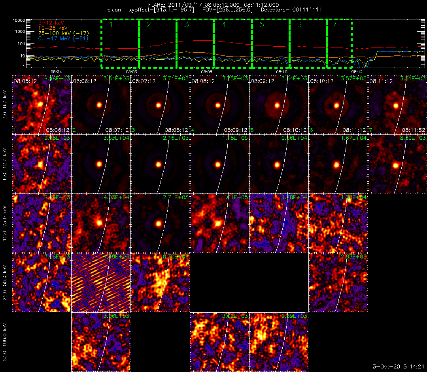The height and width of the screenshot is (372, 427).
Task: Pick the 12.0-25.0 keV image for interval 4
Action: 219,224
